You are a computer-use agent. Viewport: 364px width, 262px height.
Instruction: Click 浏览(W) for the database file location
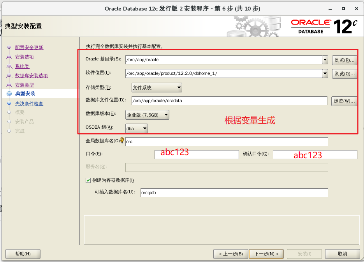pos(344,101)
